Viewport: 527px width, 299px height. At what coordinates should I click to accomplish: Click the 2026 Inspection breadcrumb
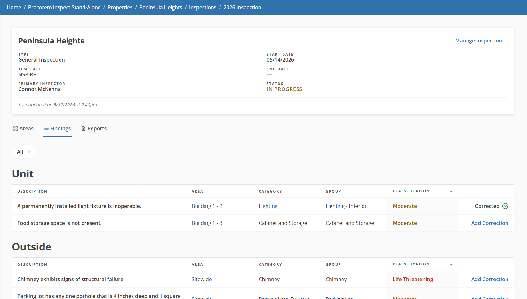[242, 7]
